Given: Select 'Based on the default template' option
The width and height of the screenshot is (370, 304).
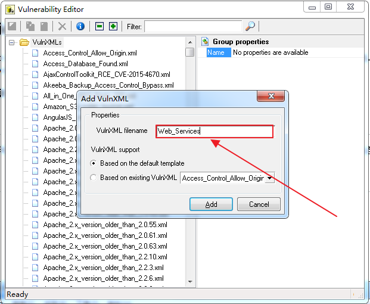Looking at the screenshot, I should click(93, 163).
